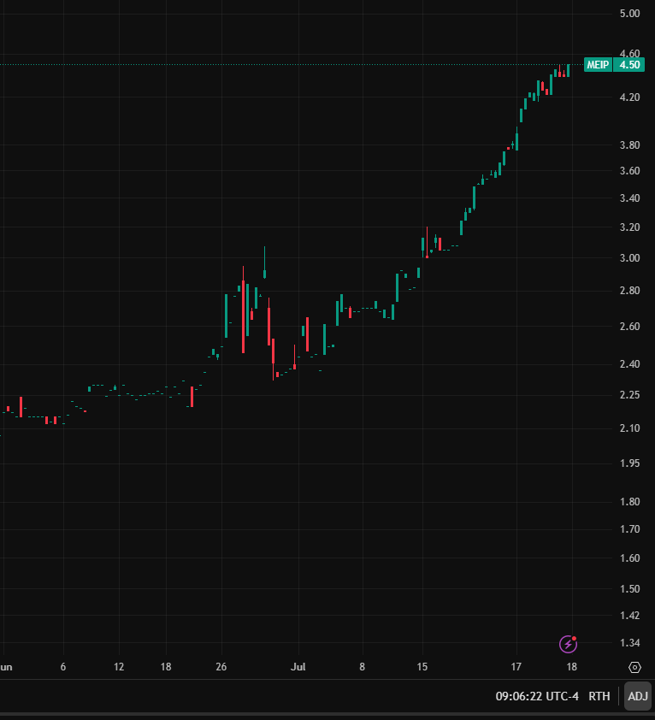Open chart settings hexagon icon

coord(634,667)
